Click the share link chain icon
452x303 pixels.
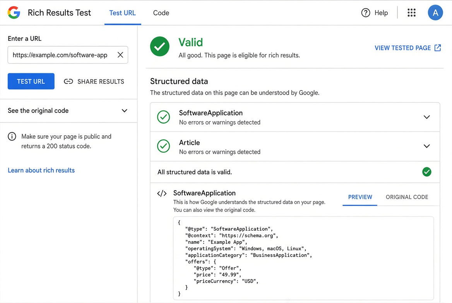click(x=68, y=82)
